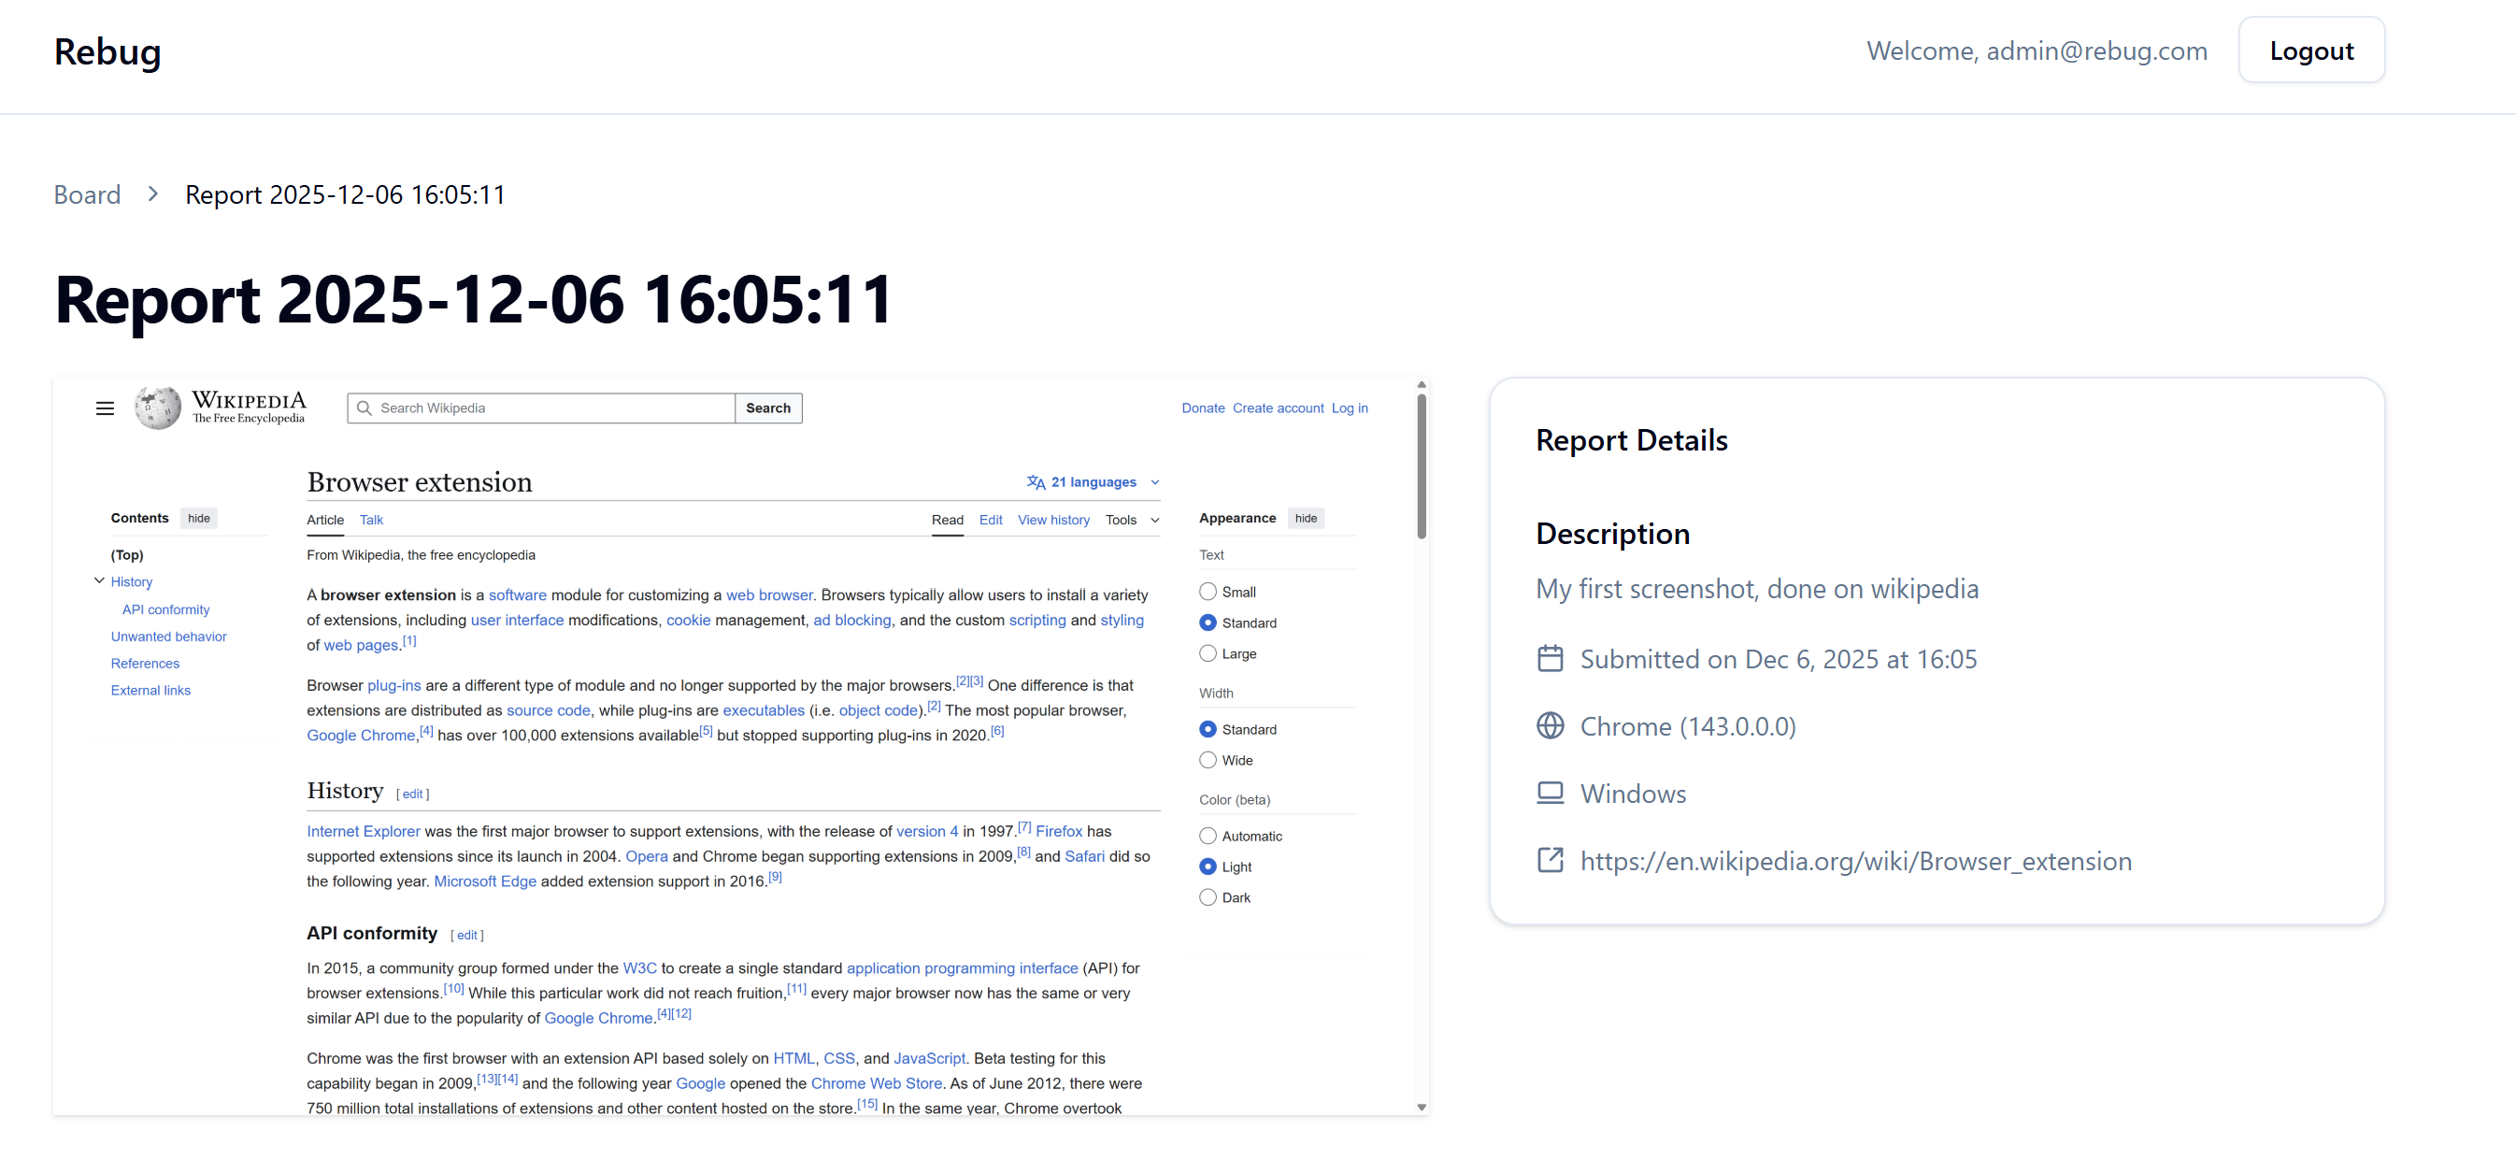
Task: Click the Logout button
Action: pos(2311,50)
